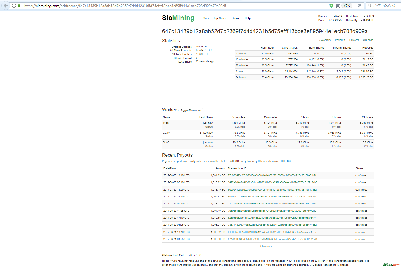Click worker name CC15
The image size is (401, 269).
tap(166, 133)
